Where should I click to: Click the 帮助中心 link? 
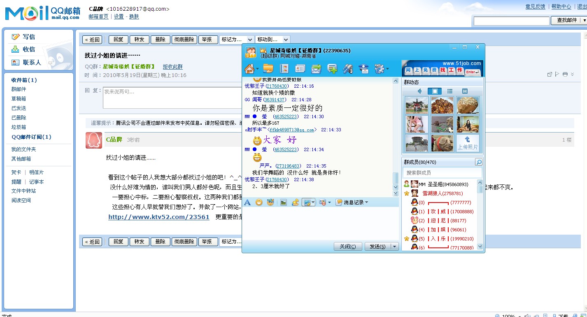pyautogui.click(x=561, y=7)
